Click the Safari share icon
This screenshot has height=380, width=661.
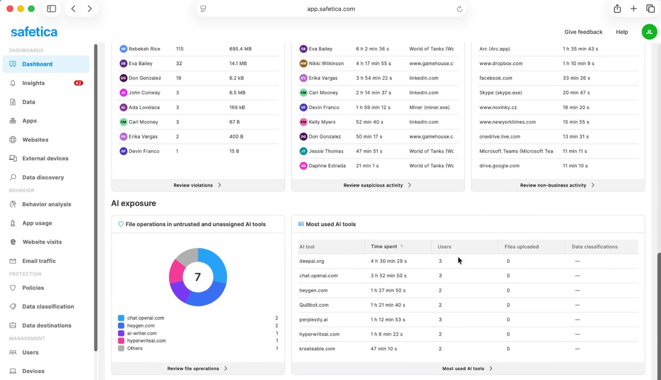pyautogui.click(x=617, y=9)
